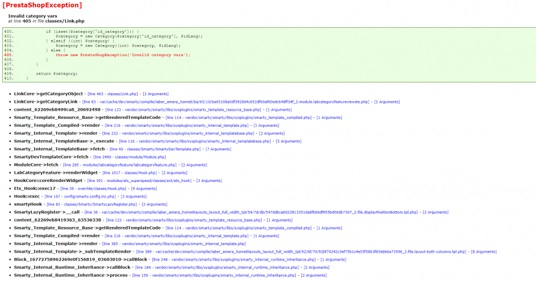Viewport: 536px width, 281px height.
Task: Click the 'SmartyDevTemplateCore->fetch' function name
Action: pyautogui.click(x=51, y=157)
